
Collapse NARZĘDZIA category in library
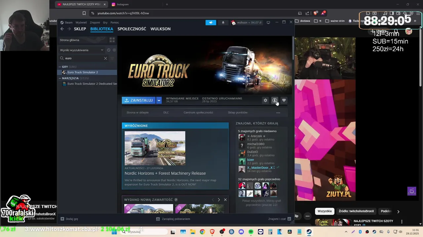pyautogui.click(x=60, y=78)
